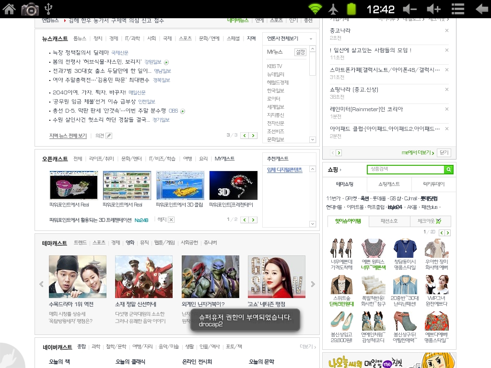Open me에서 더보기 link

(418, 152)
